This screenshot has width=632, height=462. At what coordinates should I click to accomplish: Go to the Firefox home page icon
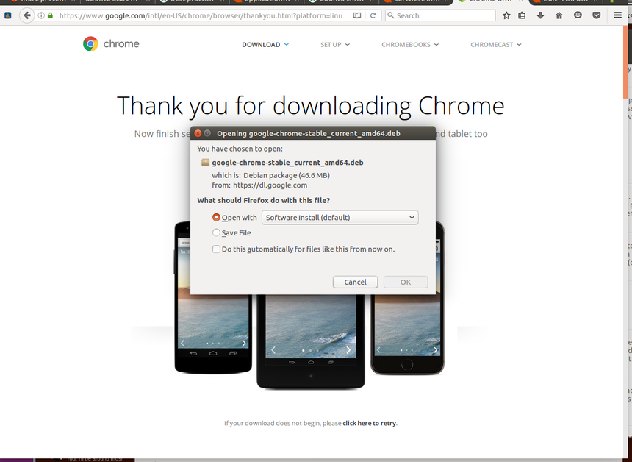[x=559, y=15]
